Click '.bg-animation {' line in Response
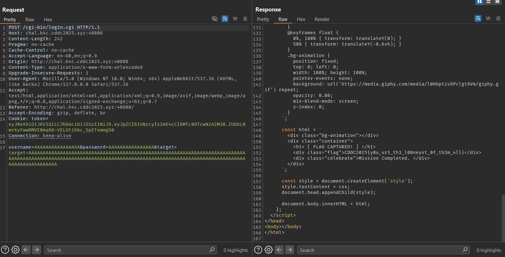 (x=309, y=55)
